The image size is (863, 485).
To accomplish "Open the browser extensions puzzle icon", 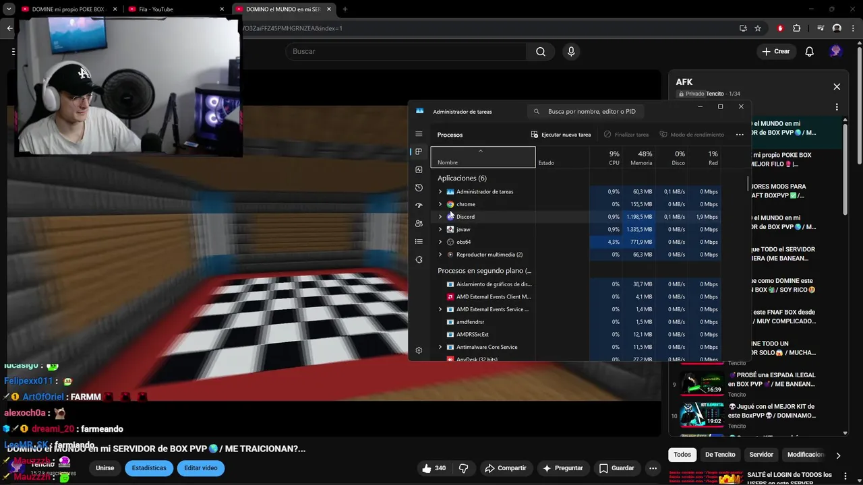I will tap(797, 28).
